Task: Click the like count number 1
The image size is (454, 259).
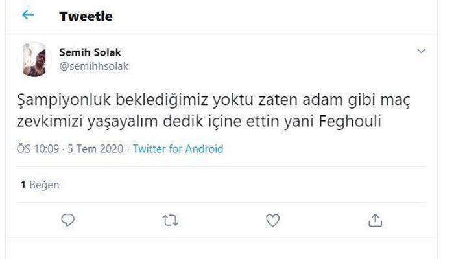Action: click(x=23, y=185)
